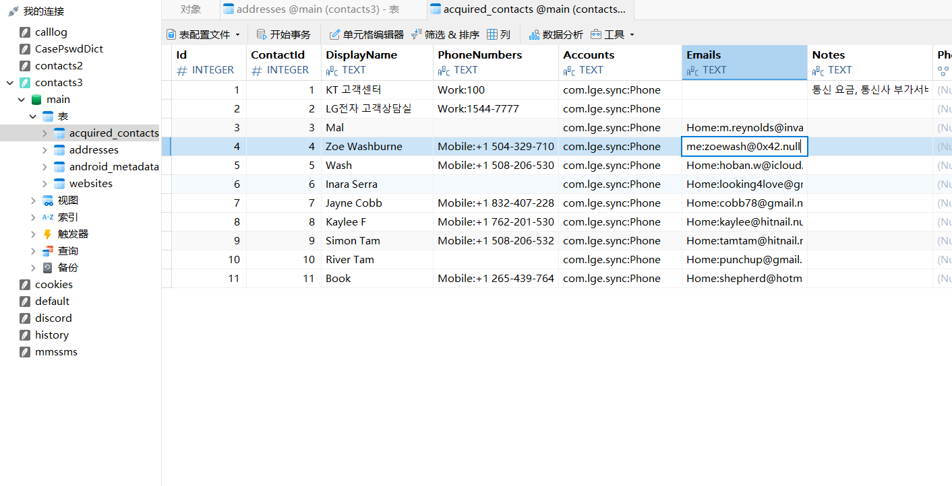
Task: Open the 表配置文件 dropdown in the toolbar
Action: 203,34
